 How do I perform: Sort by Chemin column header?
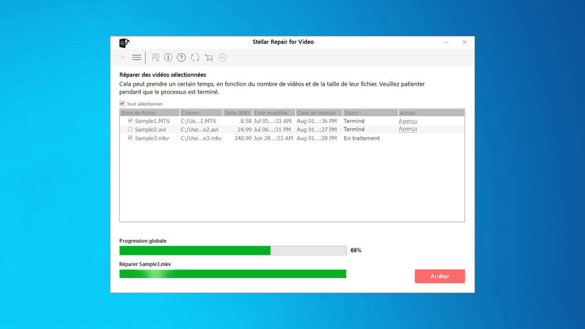click(201, 113)
